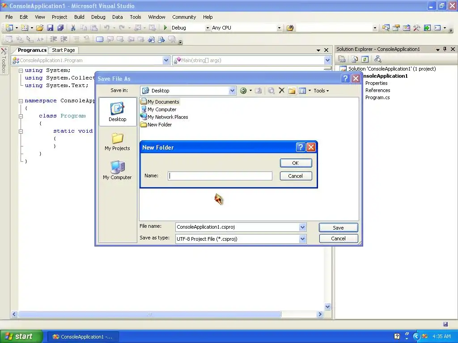Click the Find in Files binoculars icon
The width and height of the screenshot is (458, 343).
pos(290,28)
